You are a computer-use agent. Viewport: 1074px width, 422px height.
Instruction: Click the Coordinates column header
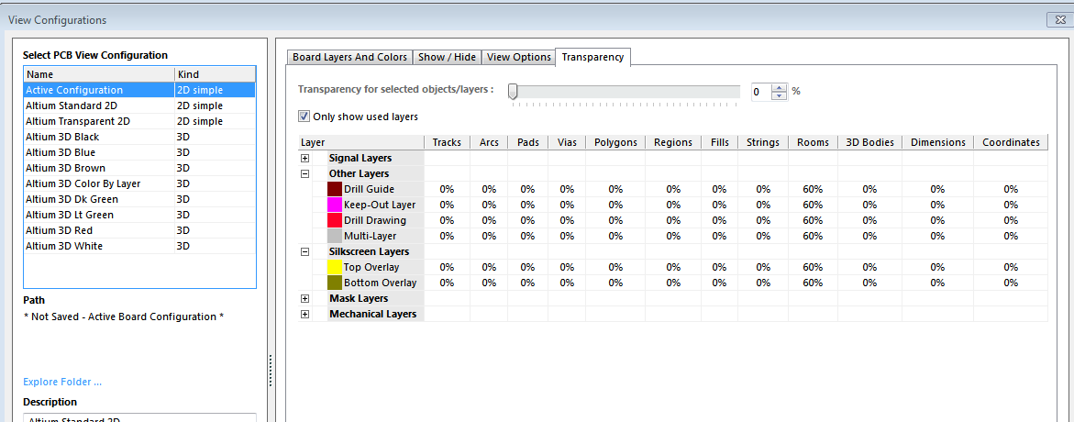(1011, 142)
